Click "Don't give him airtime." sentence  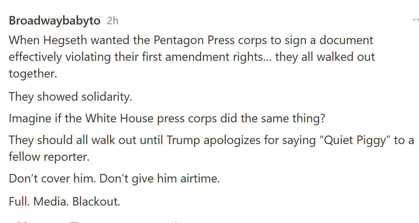pos(159,179)
